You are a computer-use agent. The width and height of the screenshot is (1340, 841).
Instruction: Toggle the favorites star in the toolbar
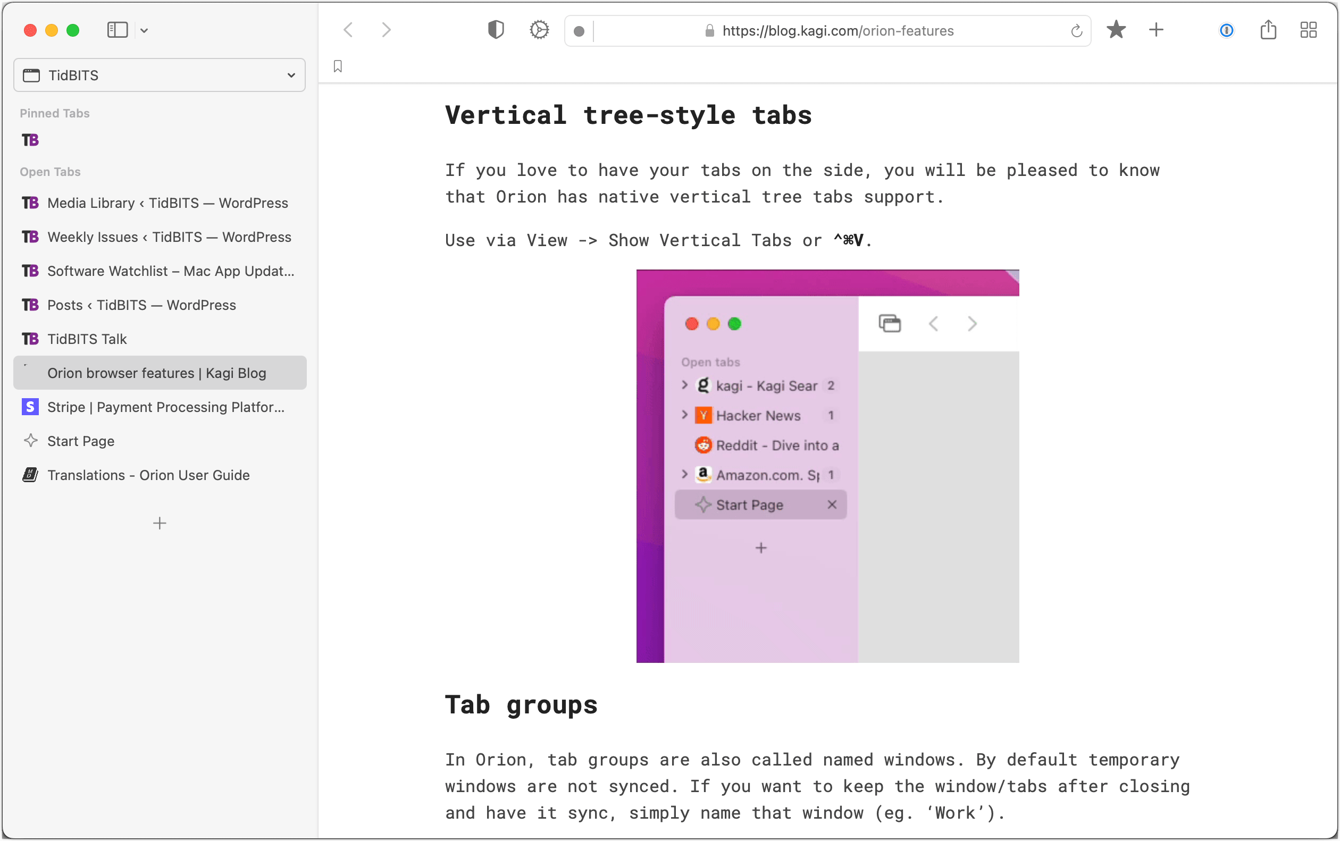click(x=1116, y=31)
